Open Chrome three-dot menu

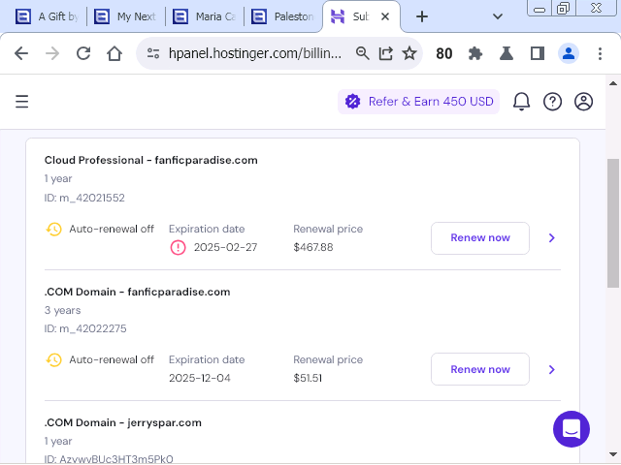[x=600, y=53]
